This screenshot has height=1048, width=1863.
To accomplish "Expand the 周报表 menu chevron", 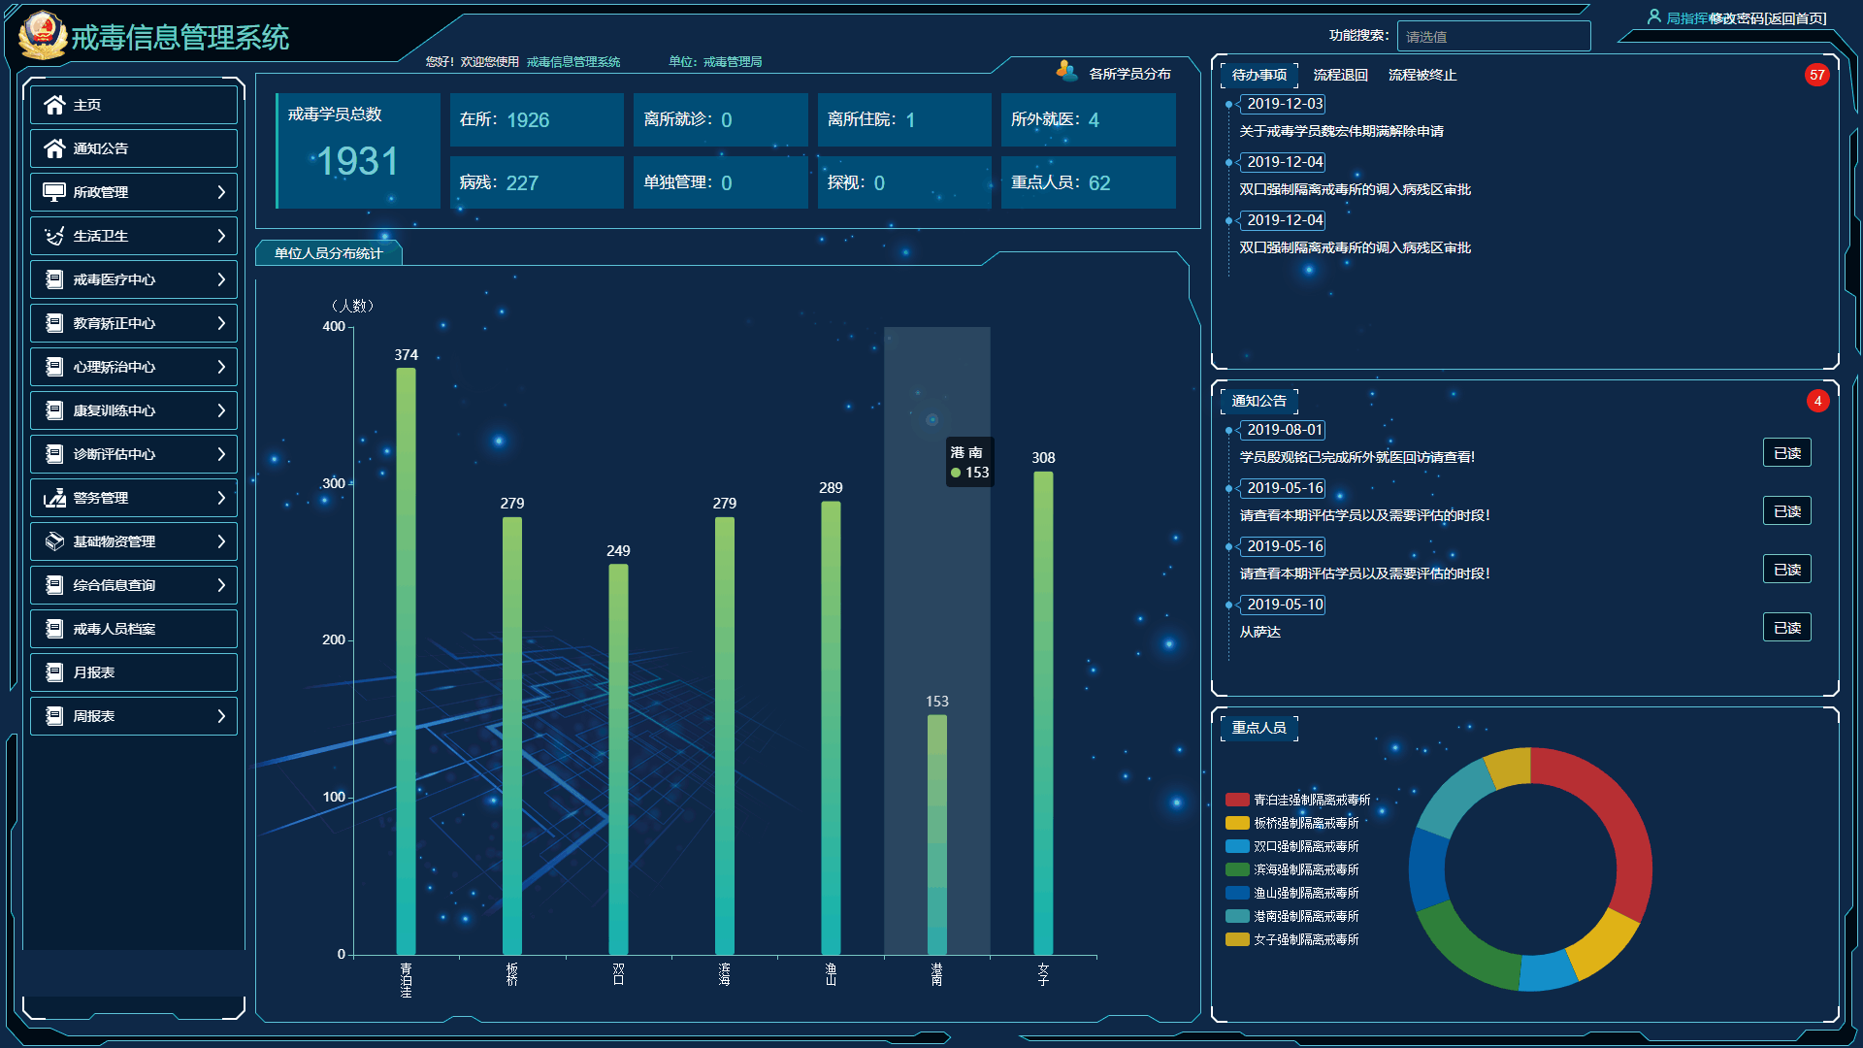I will click(221, 716).
